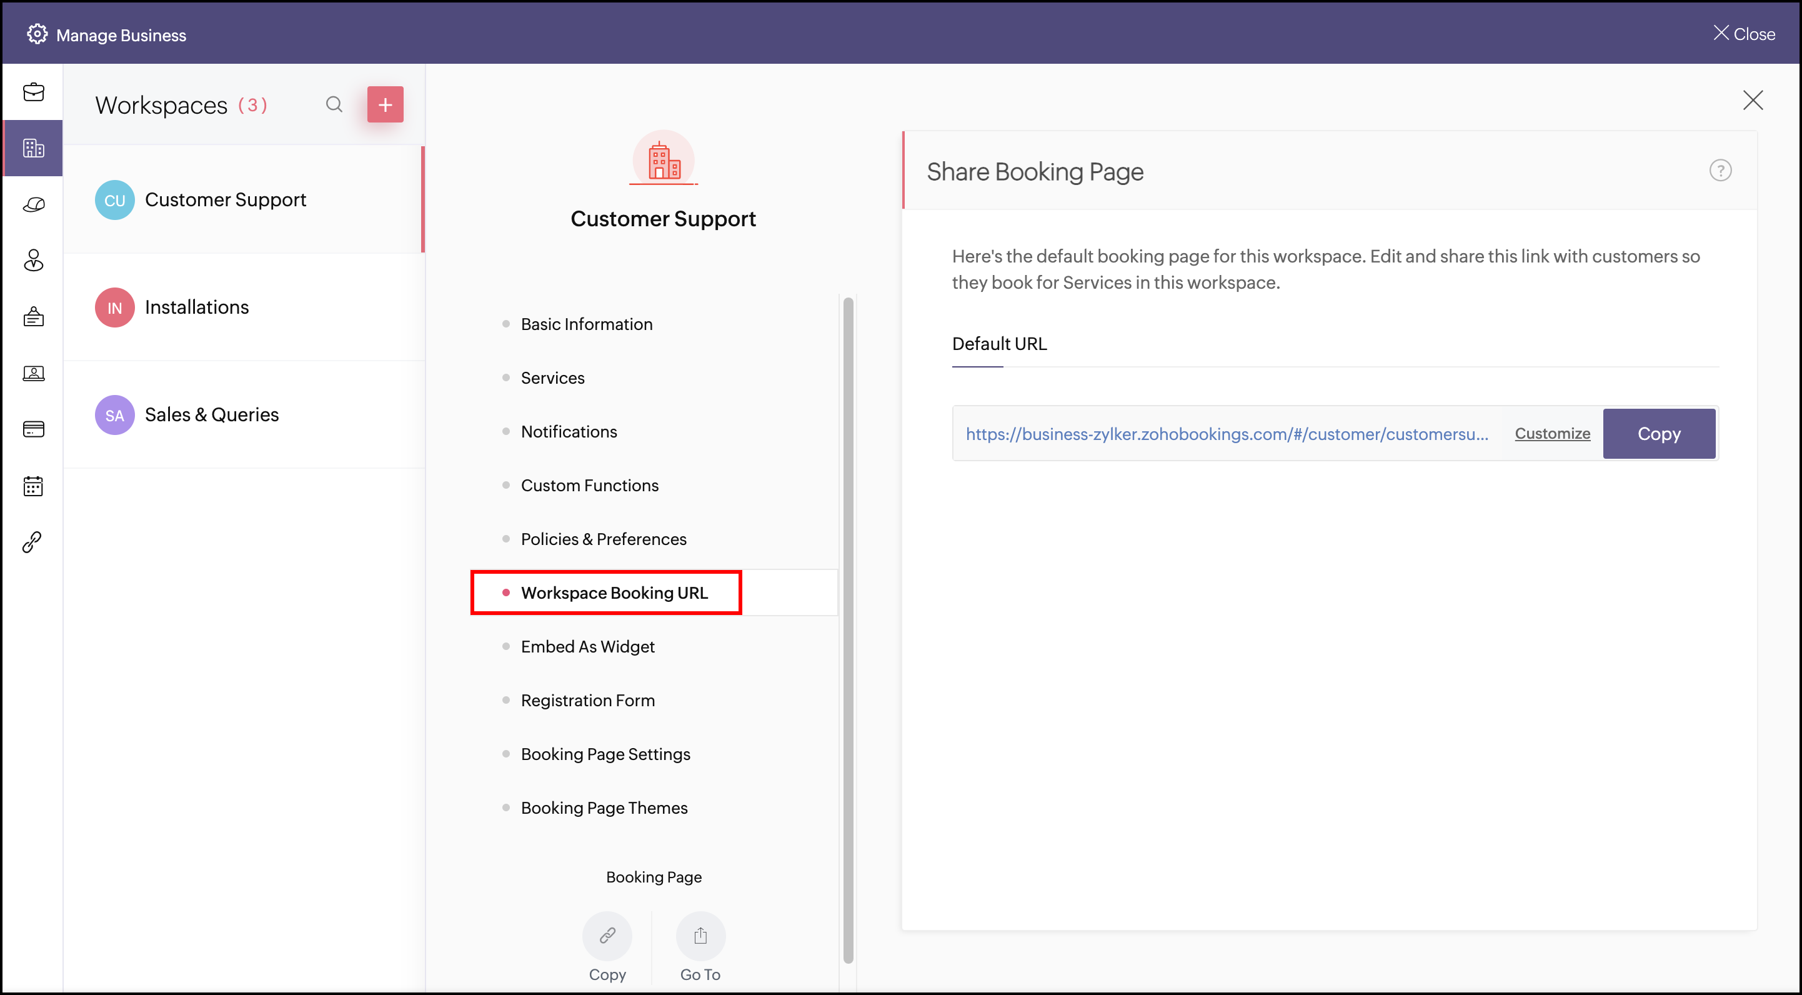Click the Go To share icon
The image size is (1802, 995).
[x=700, y=936]
